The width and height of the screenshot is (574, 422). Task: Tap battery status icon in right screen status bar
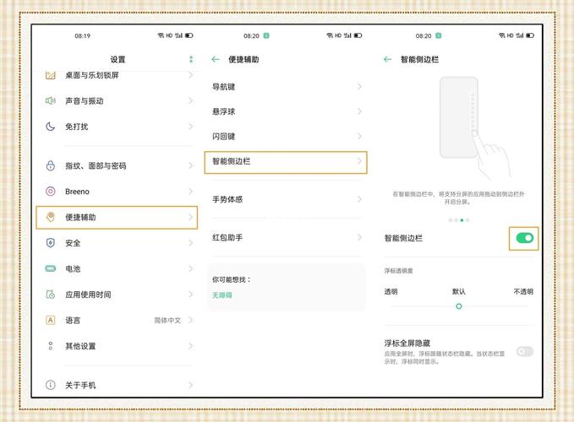tap(530, 35)
